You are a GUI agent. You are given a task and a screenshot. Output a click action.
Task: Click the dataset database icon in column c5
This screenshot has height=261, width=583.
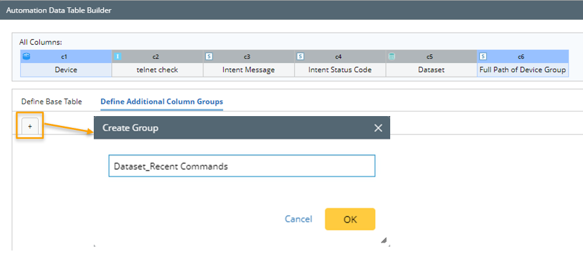tap(392, 56)
